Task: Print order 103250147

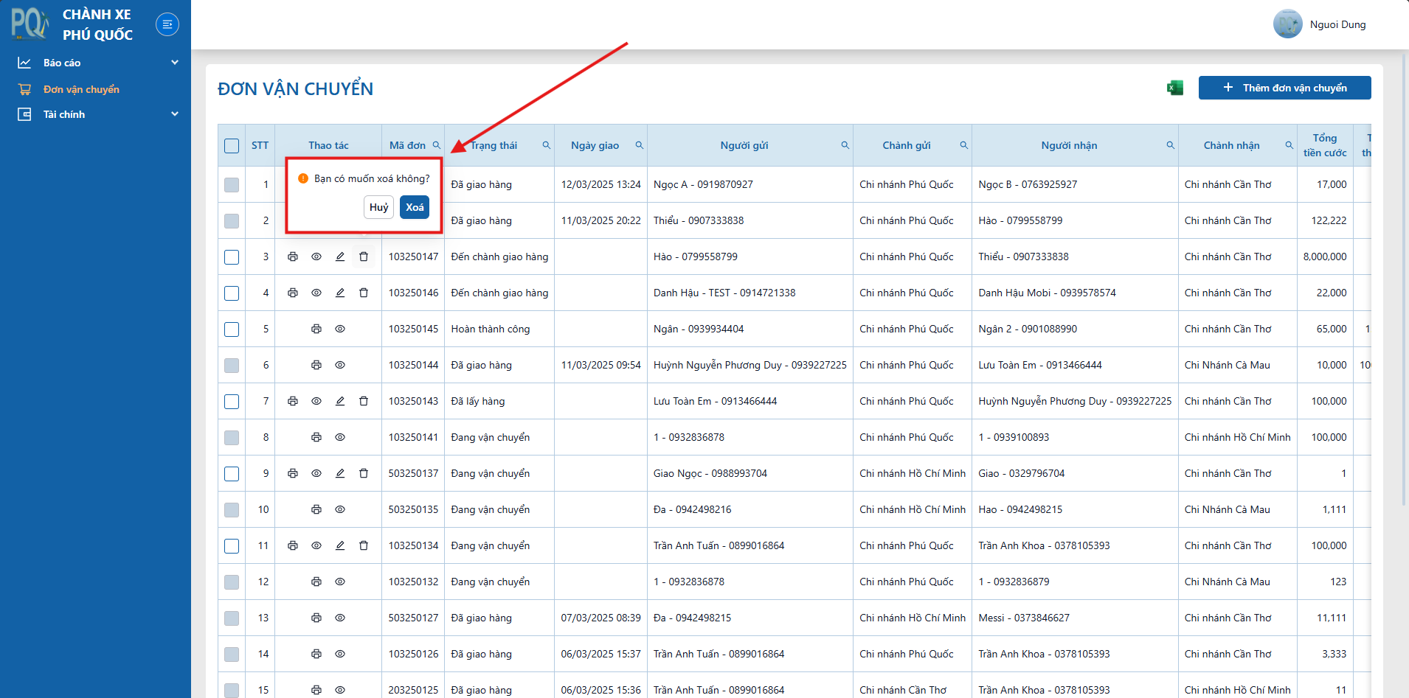Action: pyautogui.click(x=293, y=256)
